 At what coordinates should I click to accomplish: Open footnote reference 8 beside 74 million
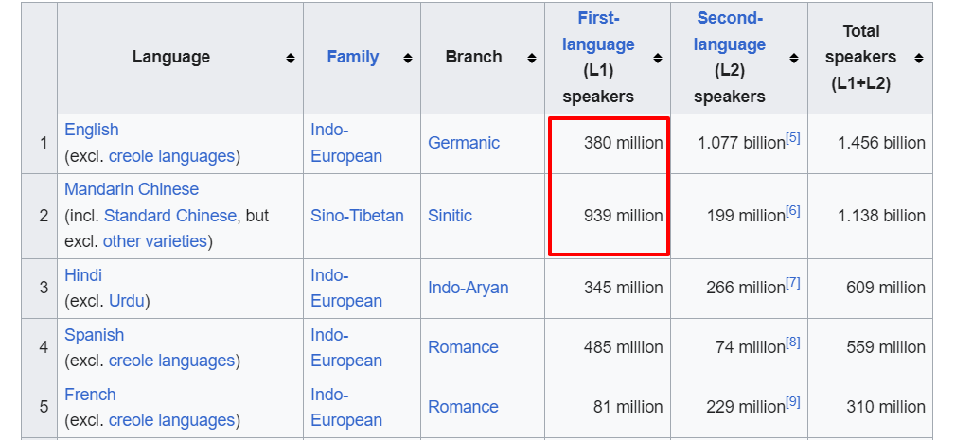[x=792, y=343]
